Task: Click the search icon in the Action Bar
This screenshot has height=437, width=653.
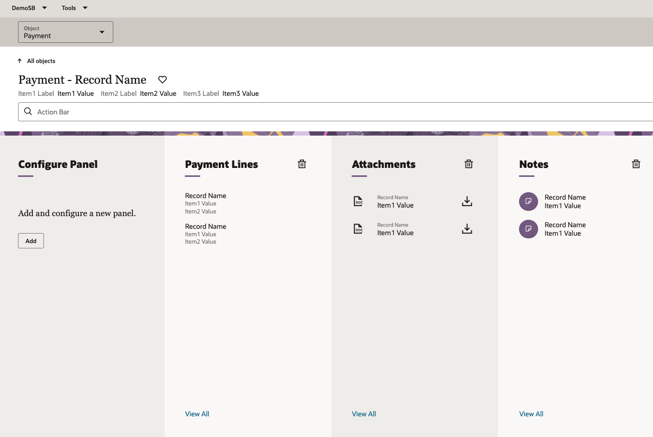Action: point(28,112)
